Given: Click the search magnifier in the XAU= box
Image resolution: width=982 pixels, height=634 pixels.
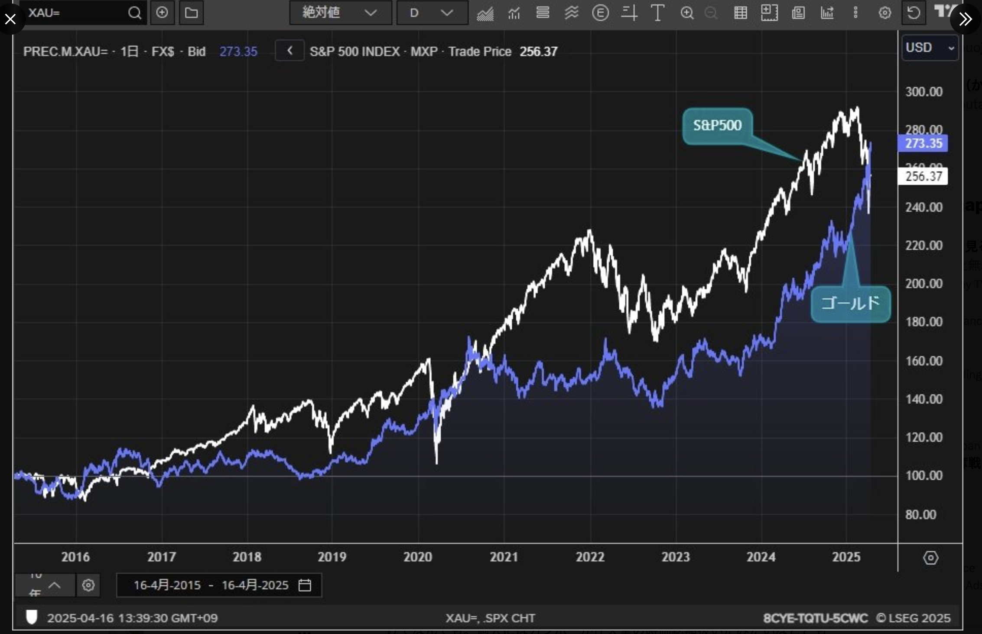Looking at the screenshot, I should tap(135, 13).
